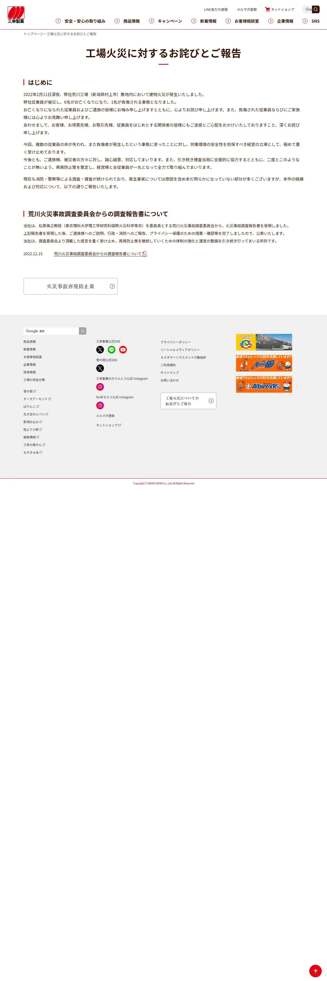This screenshot has width=327, height=981.
Task: Click ネットショップ link in header
Action: pyautogui.click(x=282, y=9)
